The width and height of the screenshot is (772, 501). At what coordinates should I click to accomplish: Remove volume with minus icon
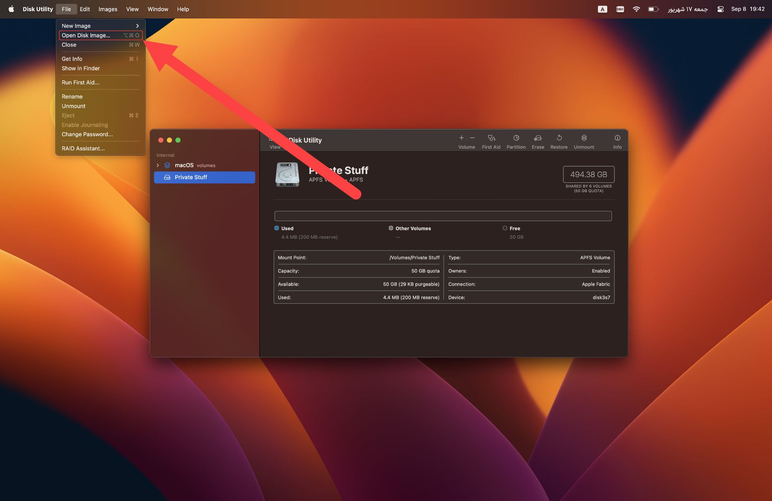point(472,138)
